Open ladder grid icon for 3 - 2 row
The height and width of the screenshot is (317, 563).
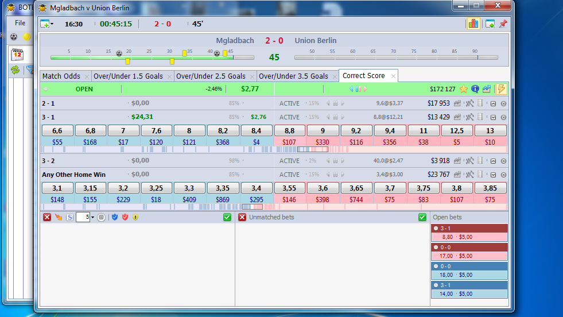click(480, 161)
